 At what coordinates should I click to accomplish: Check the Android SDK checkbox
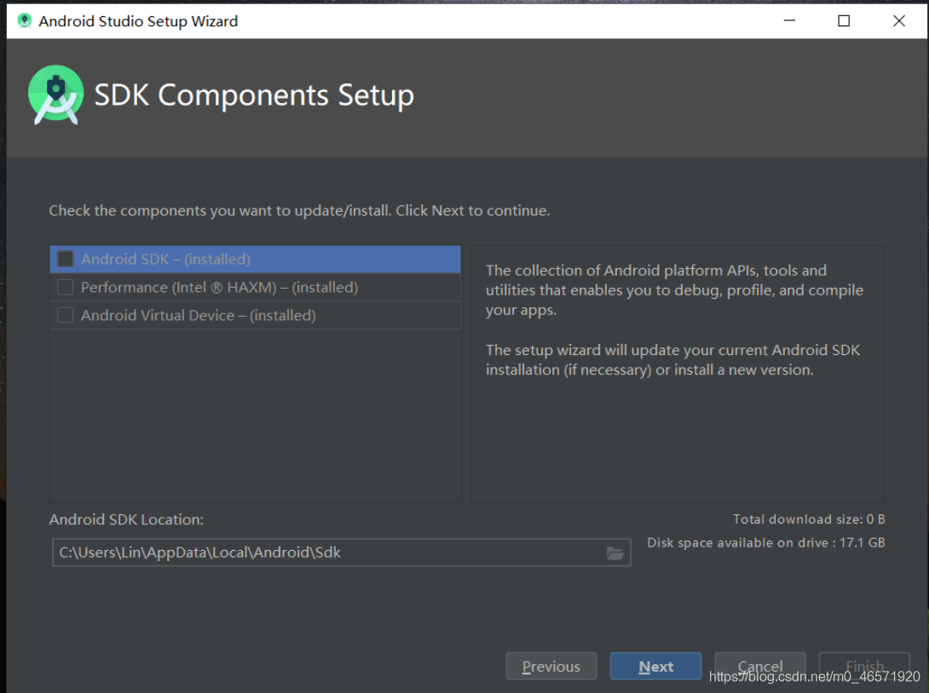tap(65, 259)
